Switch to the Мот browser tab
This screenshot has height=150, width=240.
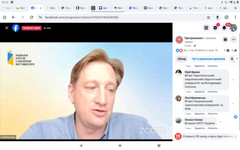click(119, 8)
